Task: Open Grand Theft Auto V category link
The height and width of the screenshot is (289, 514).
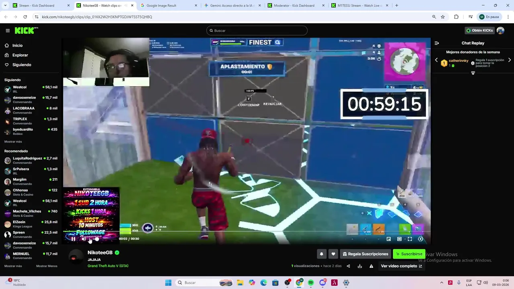Action: click(x=108, y=266)
